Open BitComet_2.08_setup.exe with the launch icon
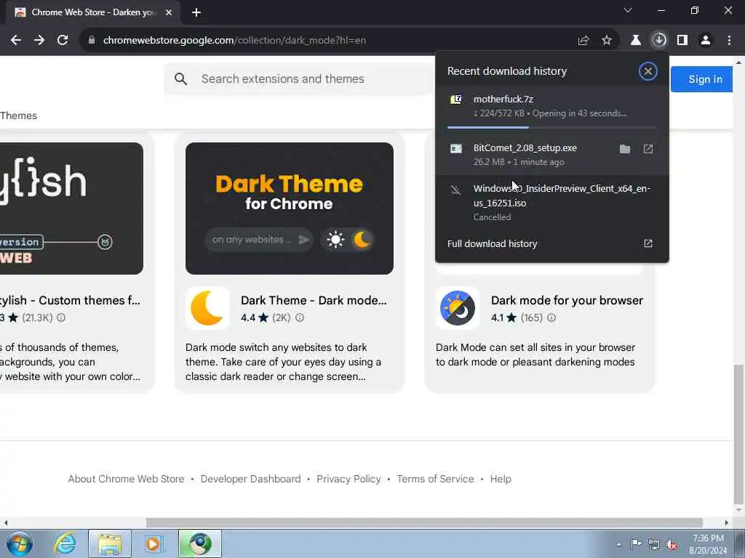Screen dimensions: 745x558 coord(648,149)
